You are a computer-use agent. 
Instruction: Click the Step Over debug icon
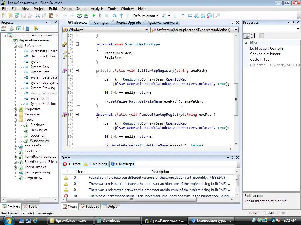(x=115, y=16)
